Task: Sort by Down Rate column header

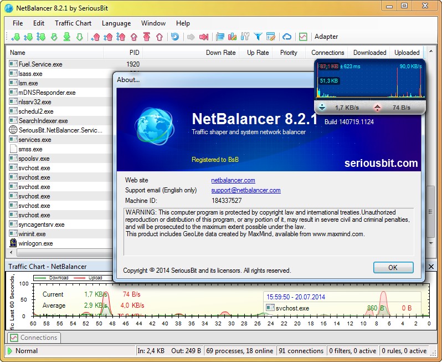Action: point(191,53)
